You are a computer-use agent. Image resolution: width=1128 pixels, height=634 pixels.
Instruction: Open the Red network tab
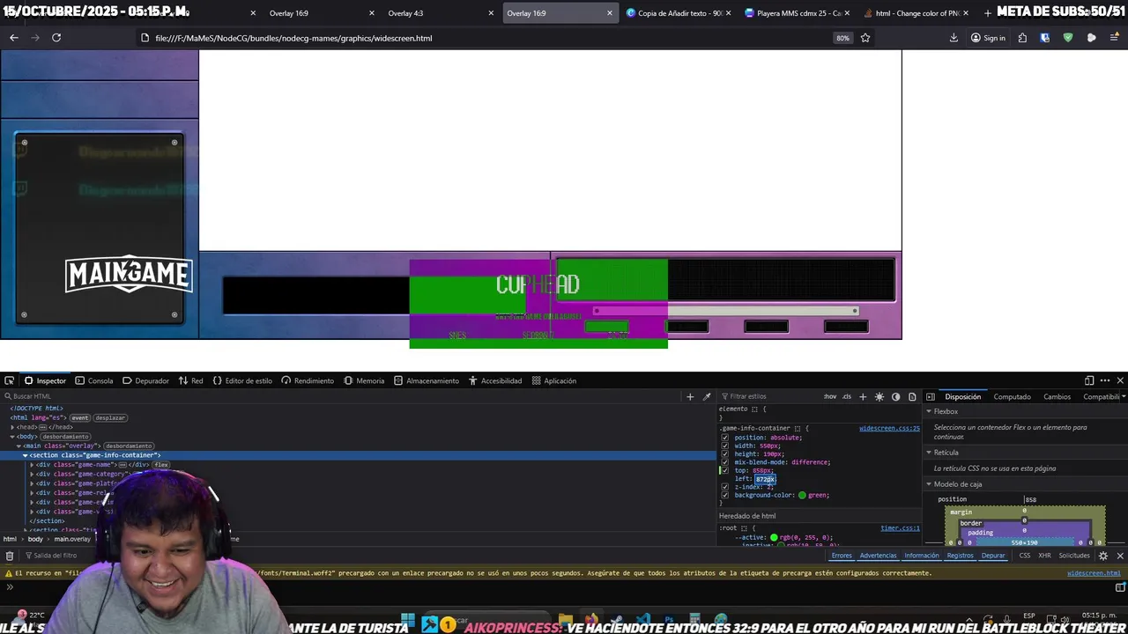(x=190, y=380)
